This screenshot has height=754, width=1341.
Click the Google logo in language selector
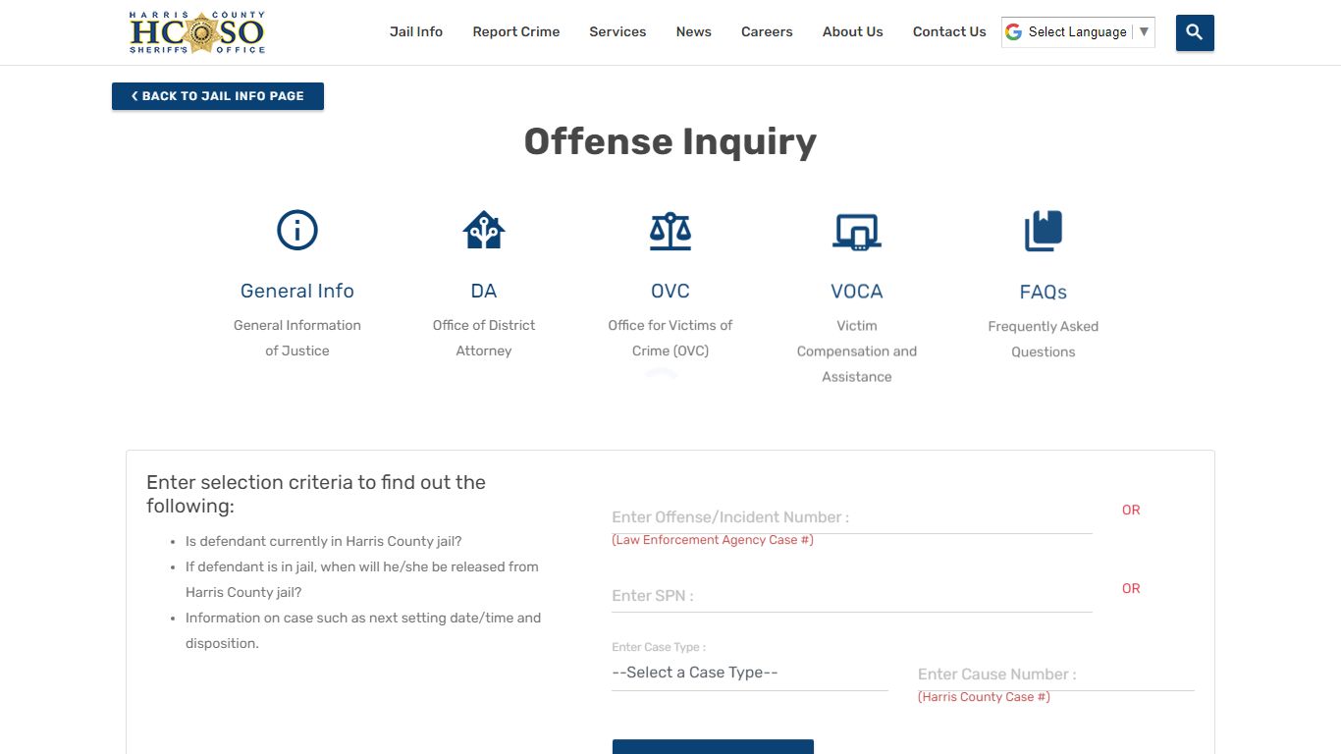1014,31
